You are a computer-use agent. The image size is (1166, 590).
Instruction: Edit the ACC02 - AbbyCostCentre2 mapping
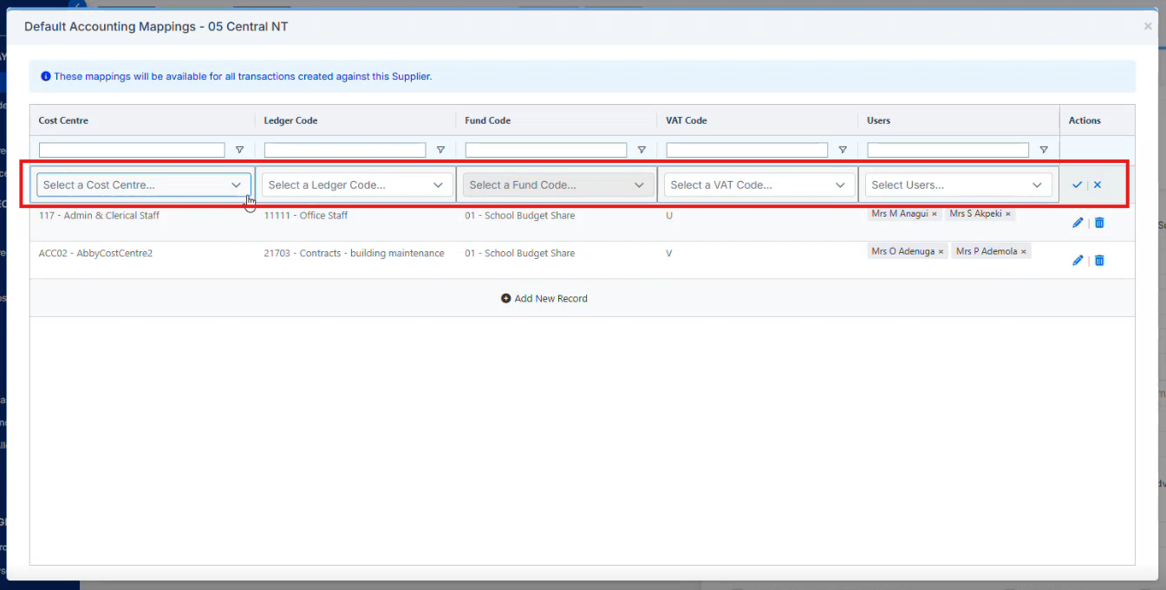click(x=1078, y=260)
